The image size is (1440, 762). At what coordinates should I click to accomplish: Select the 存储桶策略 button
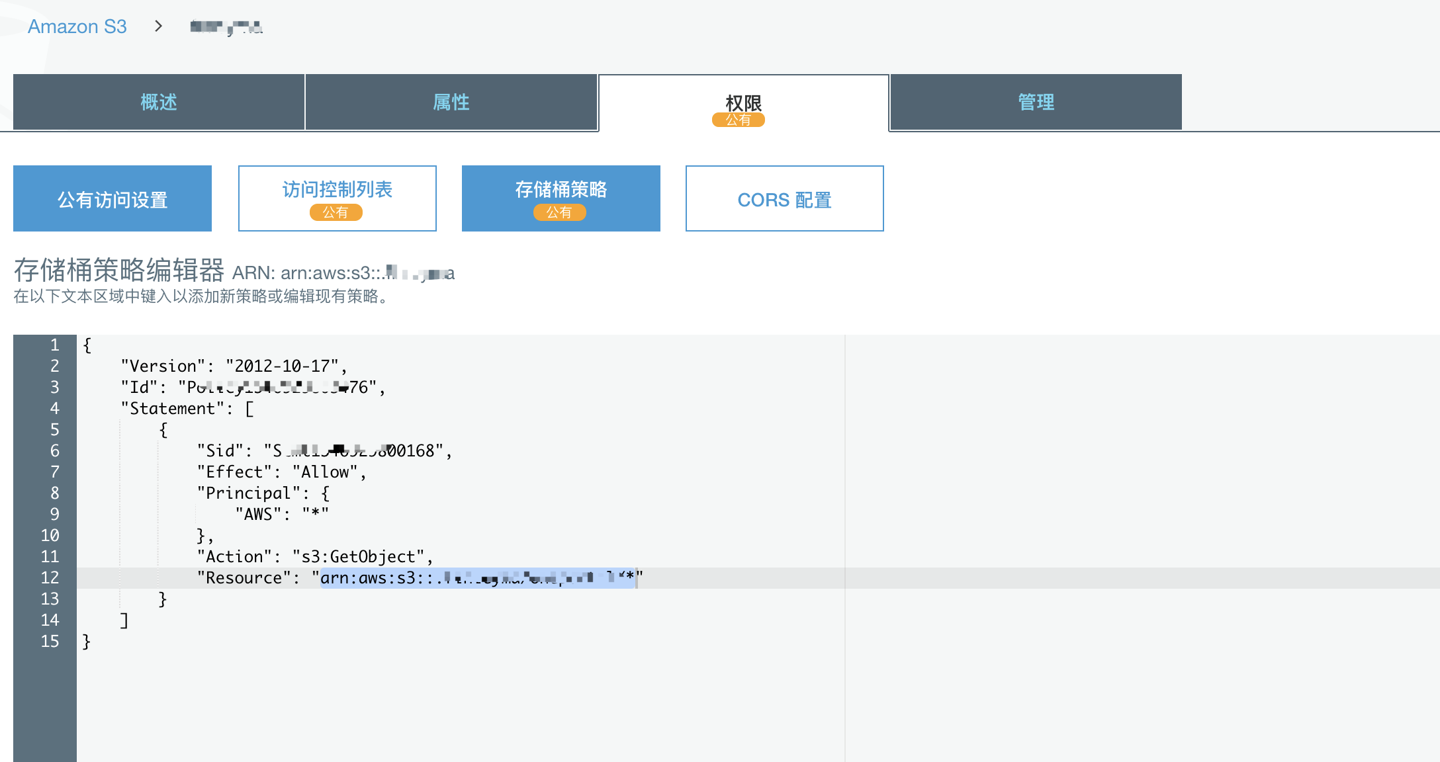[561, 190]
